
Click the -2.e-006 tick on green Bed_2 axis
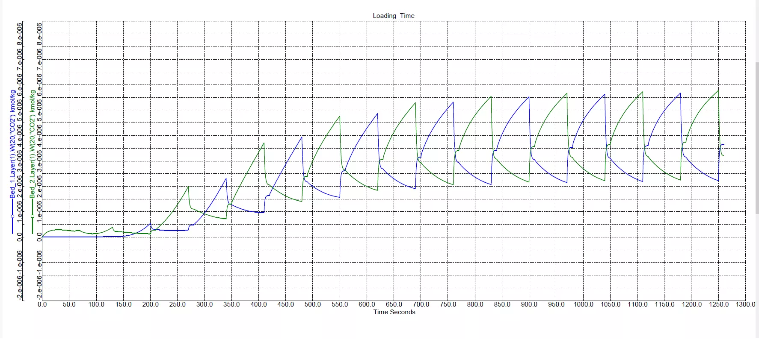[39, 288]
